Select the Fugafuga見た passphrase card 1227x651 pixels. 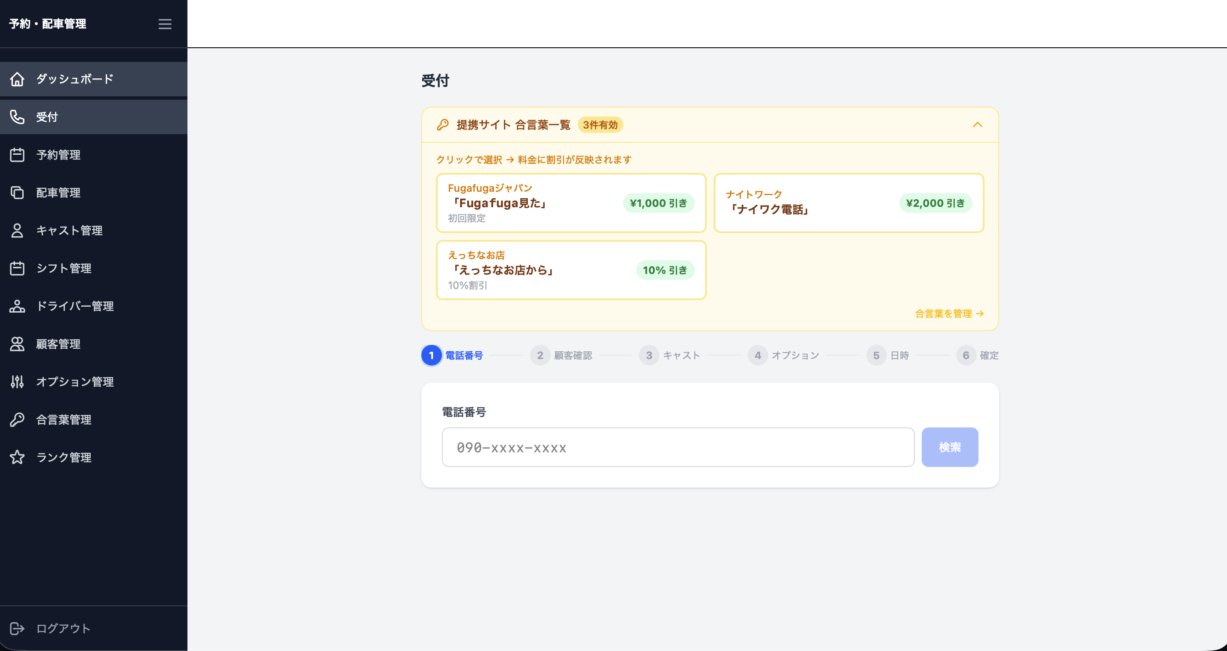coord(571,203)
